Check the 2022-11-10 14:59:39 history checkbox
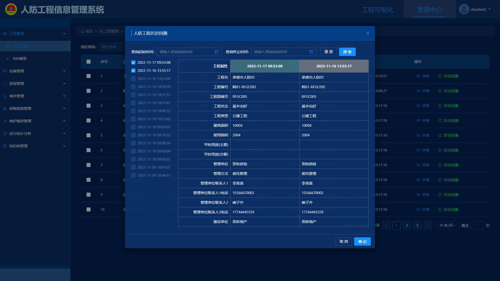500x281 pixels. click(x=133, y=87)
